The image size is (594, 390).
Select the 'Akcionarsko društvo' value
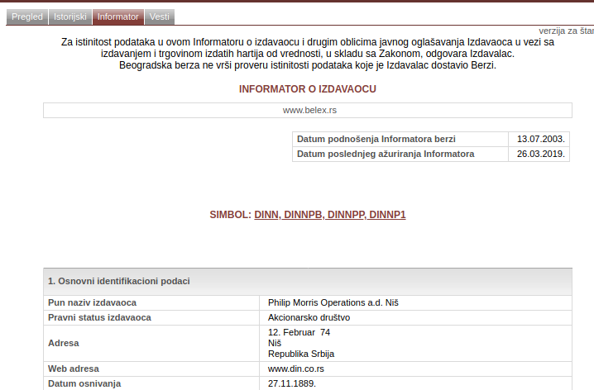pos(309,317)
